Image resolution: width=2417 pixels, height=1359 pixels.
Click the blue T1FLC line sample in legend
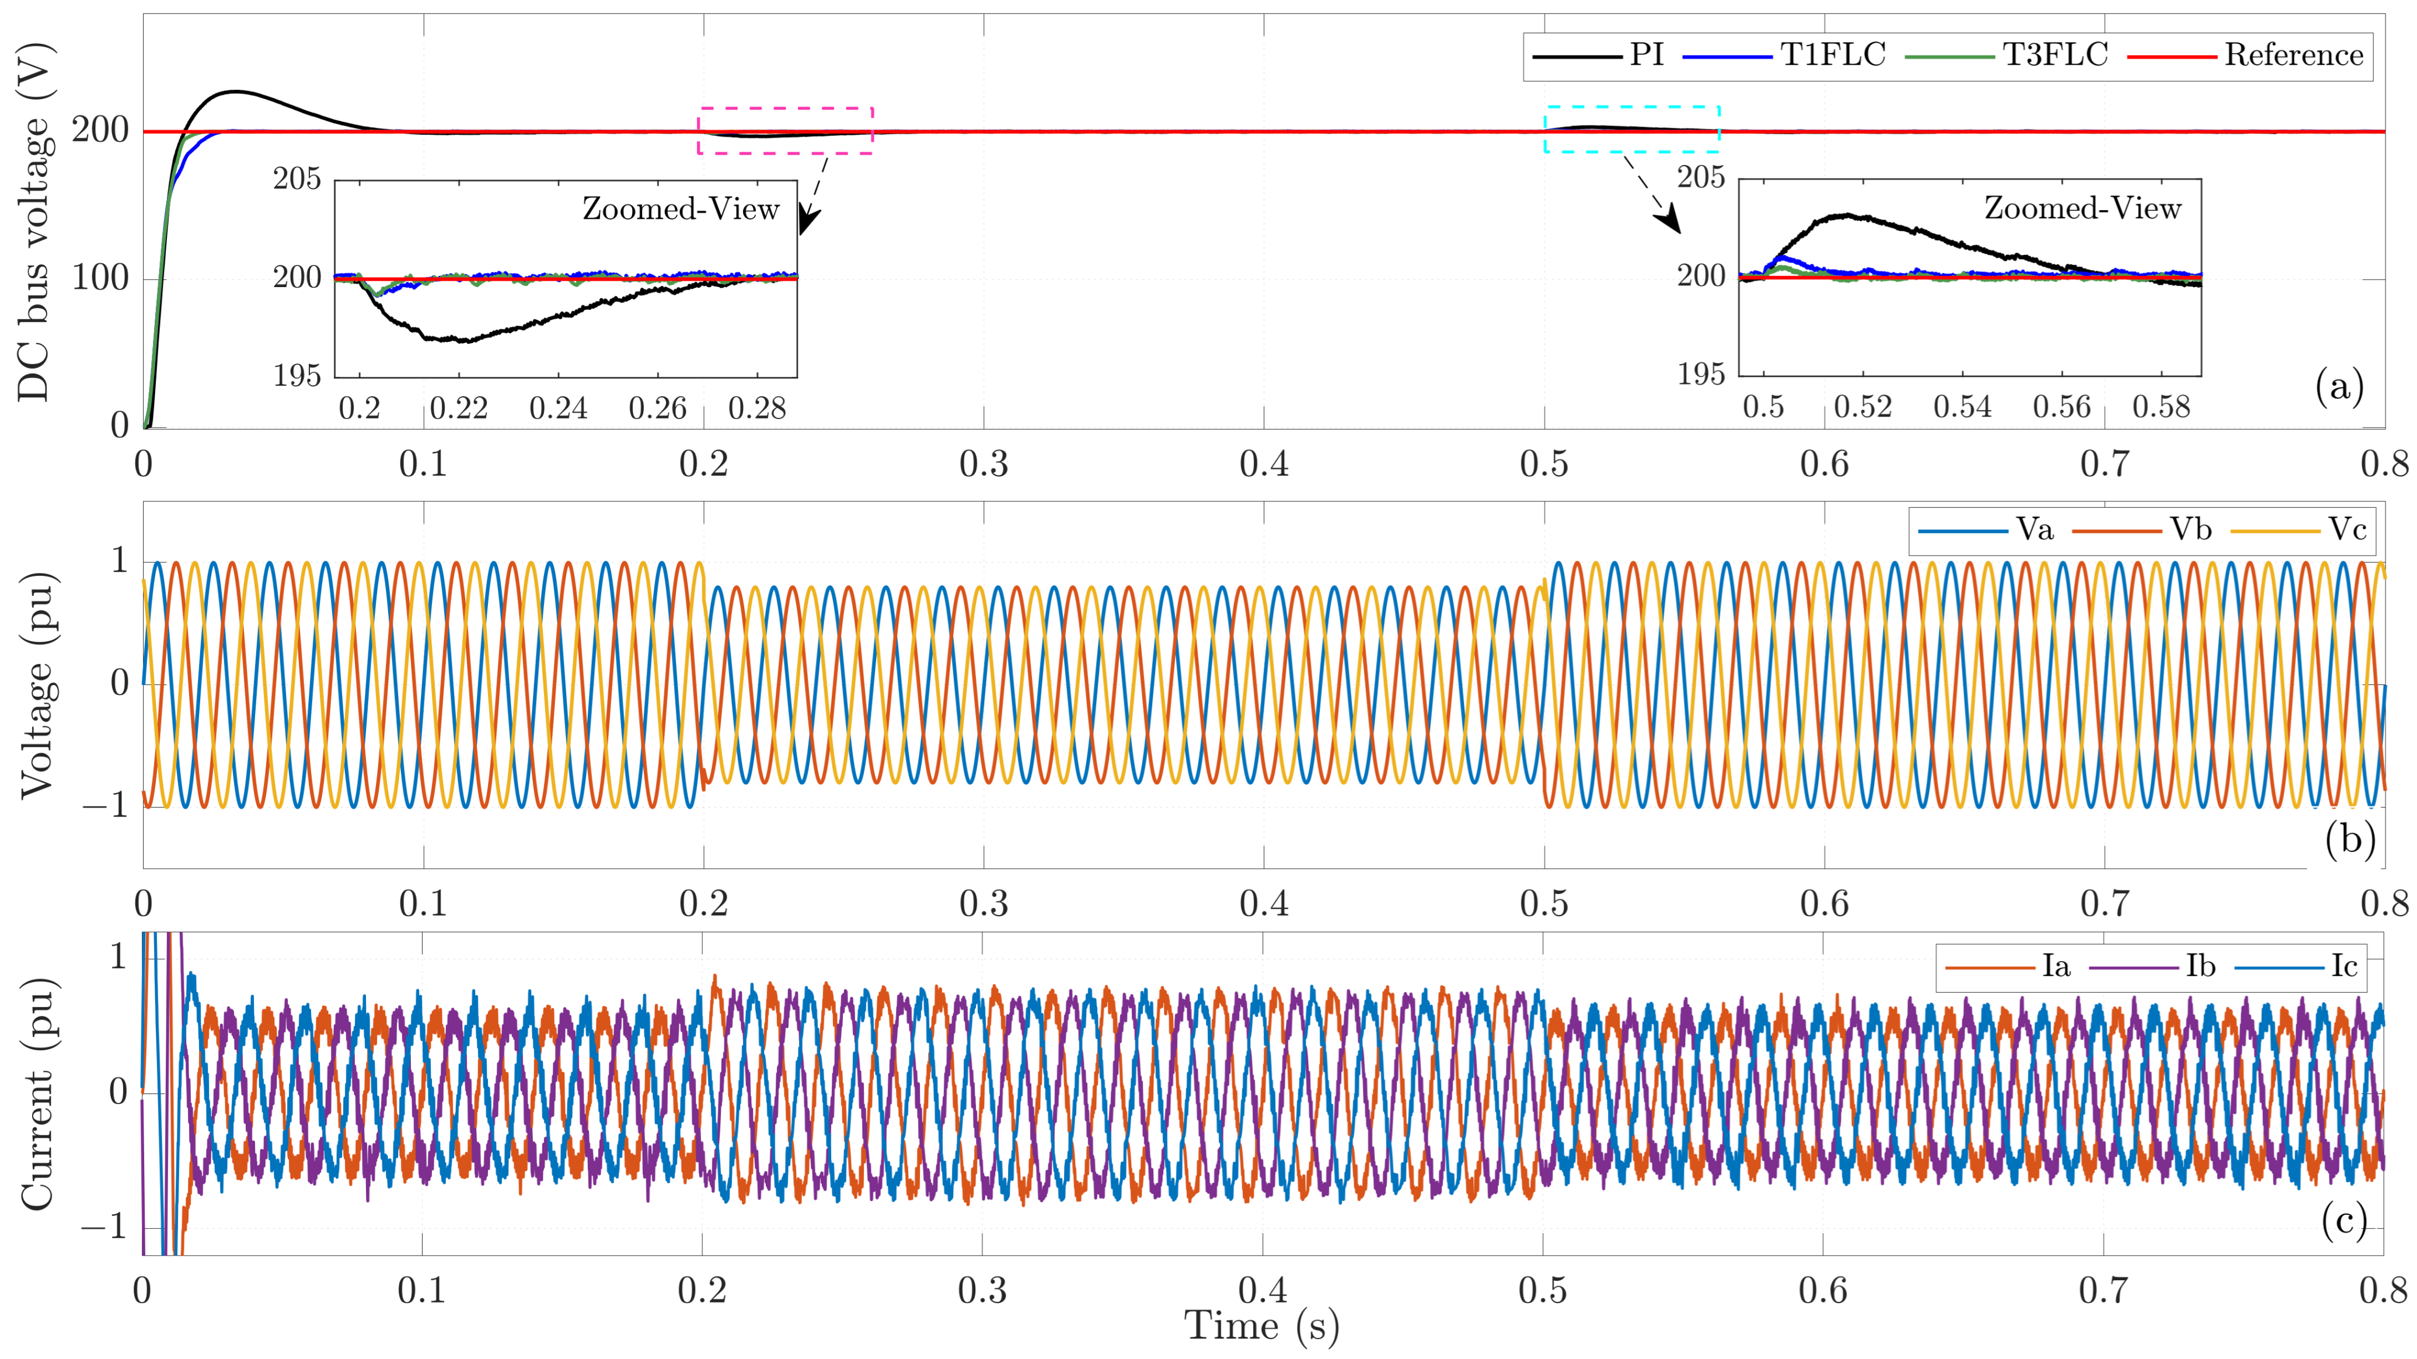coord(1727,57)
